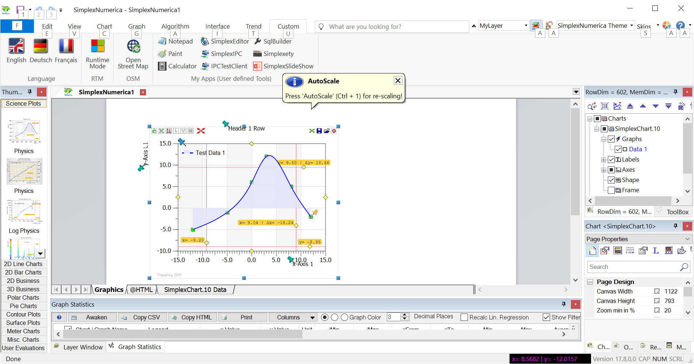Switch to the @HTML sheet tab
Screen dimensions: 694x364
[x=142, y=289]
